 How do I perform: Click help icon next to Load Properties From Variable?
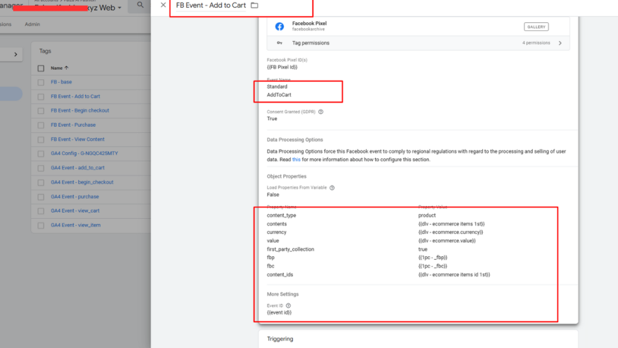pyautogui.click(x=332, y=188)
